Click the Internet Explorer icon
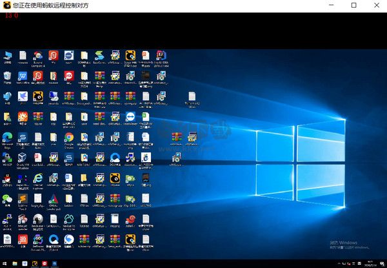Viewport: 387px width, 268px height. tap(38, 178)
